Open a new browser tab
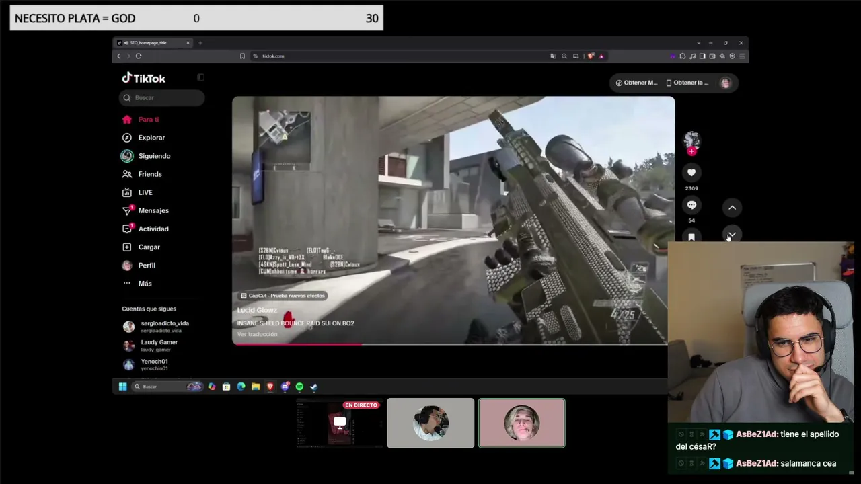Viewport: 861px width, 484px height. click(x=200, y=43)
